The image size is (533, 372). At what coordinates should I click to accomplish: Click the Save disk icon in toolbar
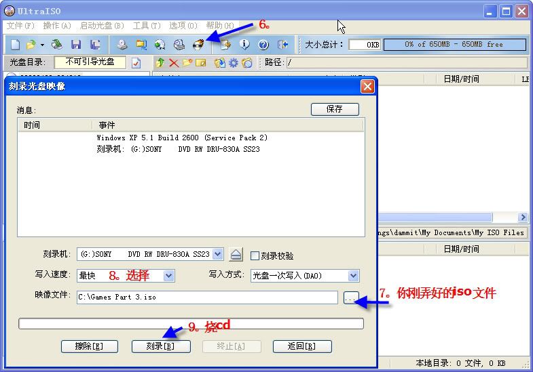click(76, 45)
